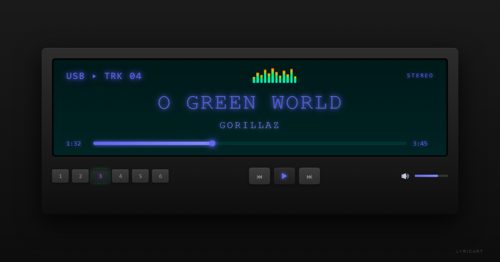Image resolution: width=500 pixels, height=262 pixels.
Task: Enable preset 5
Action: pyautogui.click(x=140, y=176)
